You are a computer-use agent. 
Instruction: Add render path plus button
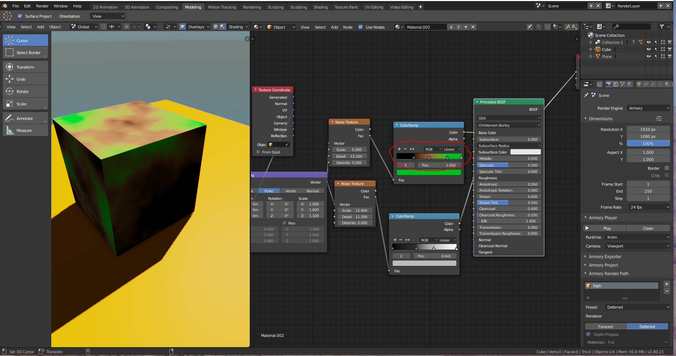[667, 284]
